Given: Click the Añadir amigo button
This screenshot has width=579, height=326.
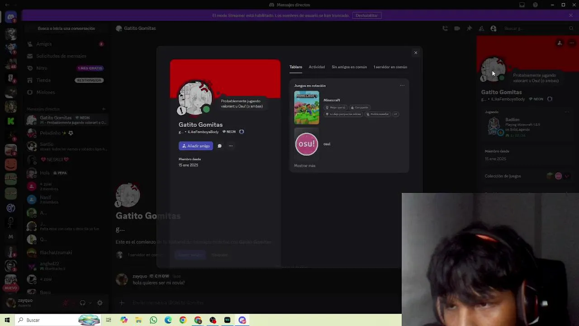Looking at the screenshot, I should pos(196,146).
